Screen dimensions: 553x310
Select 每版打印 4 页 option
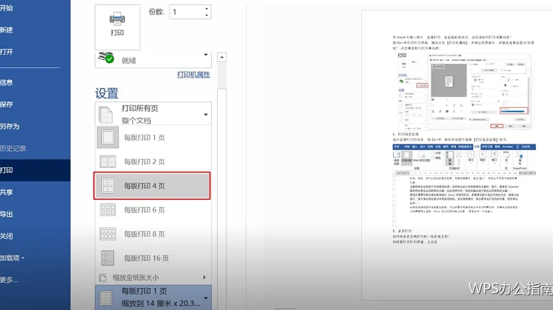(153, 185)
